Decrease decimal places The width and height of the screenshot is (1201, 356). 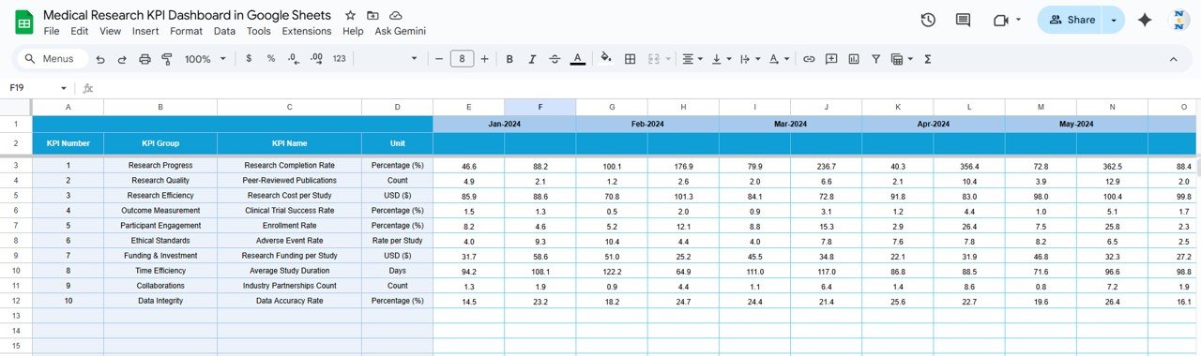pyautogui.click(x=294, y=59)
